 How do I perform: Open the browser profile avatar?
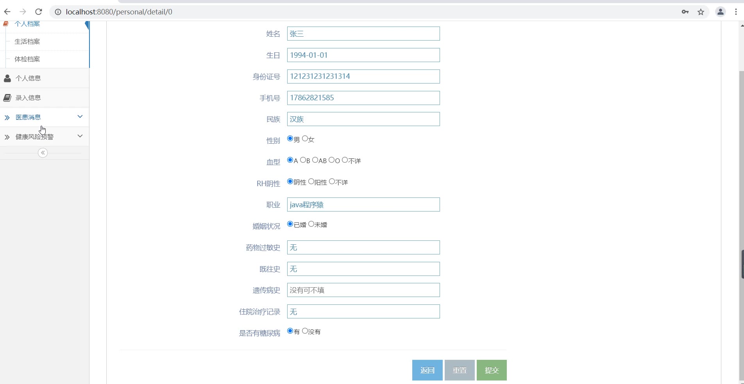point(721,12)
